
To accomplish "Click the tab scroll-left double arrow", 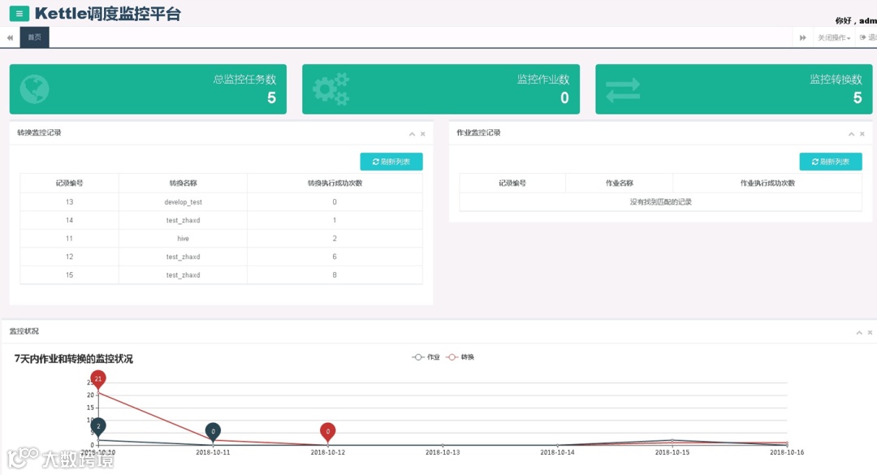I will click(10, 37).
